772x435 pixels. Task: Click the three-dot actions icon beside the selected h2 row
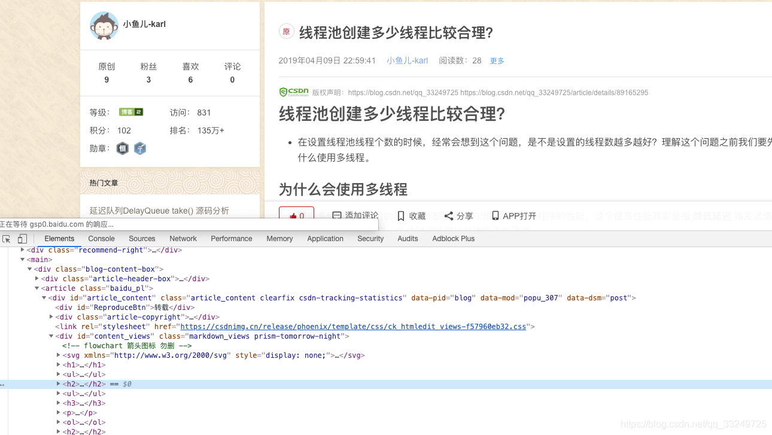click(2, 384)
